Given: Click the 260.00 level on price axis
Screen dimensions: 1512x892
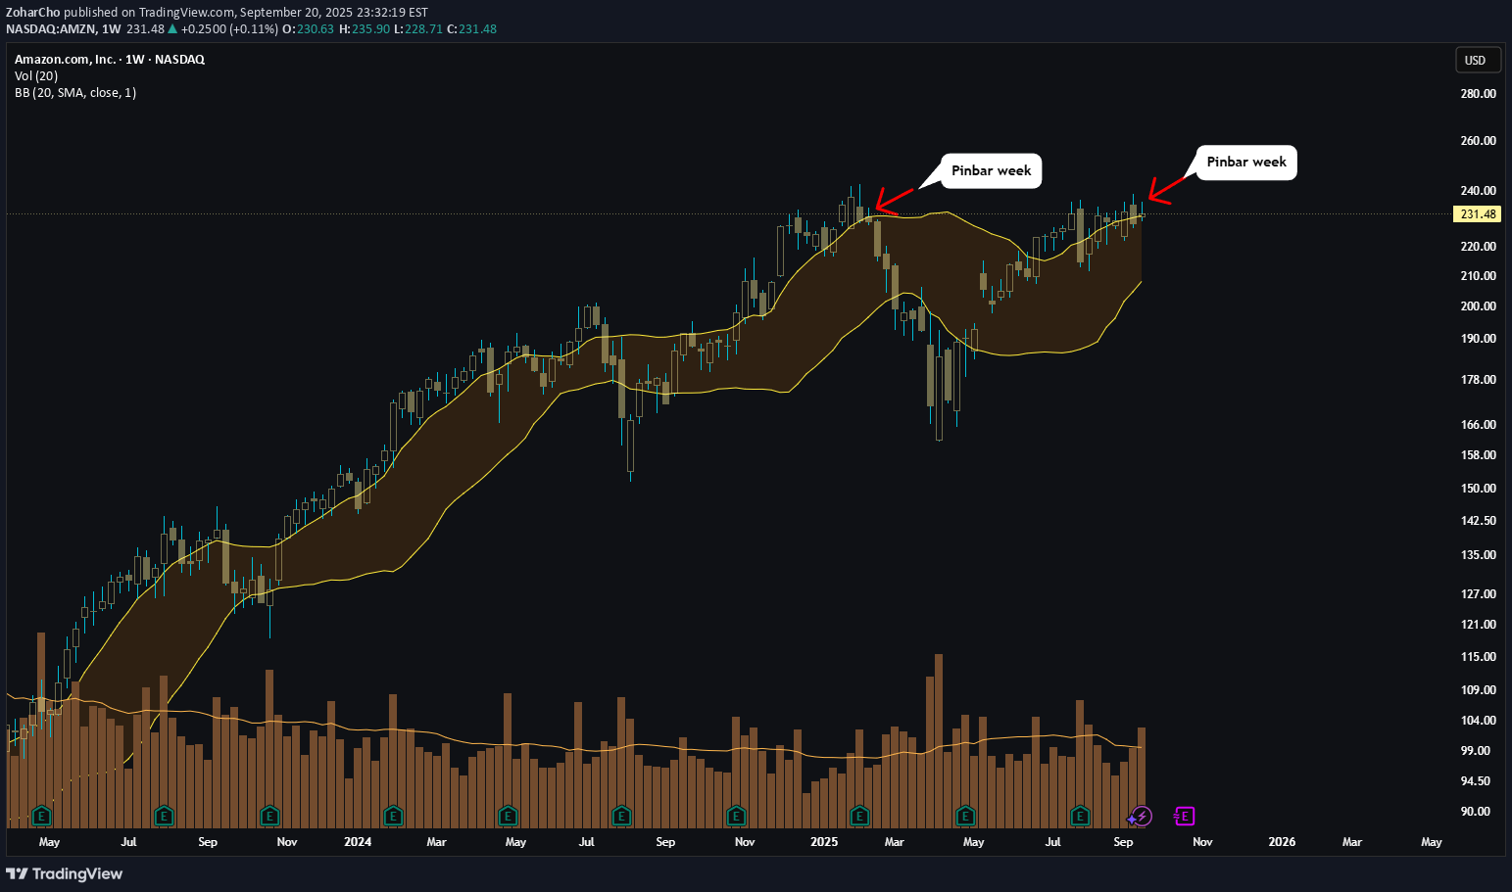Looking at the screenshot, I should click(x=1478, y=141).
